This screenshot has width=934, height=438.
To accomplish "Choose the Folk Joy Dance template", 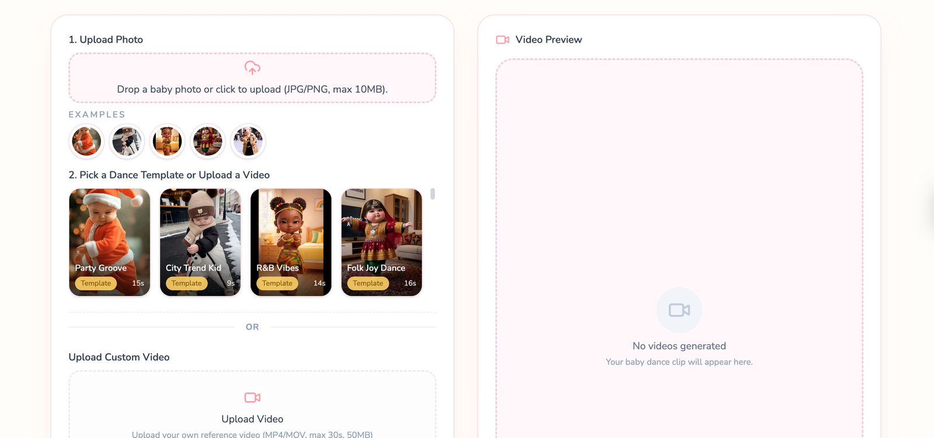I will click(382, 233).
